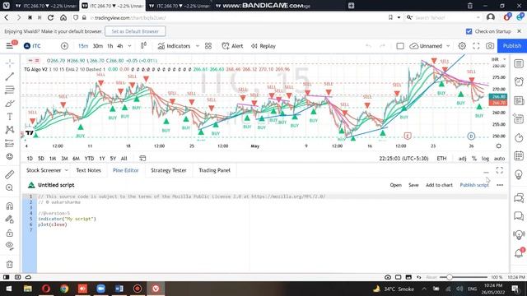Click the Set as Default Browser button
Image resolution: width=527 pixels, height=296 pixels.
[x=135, y=31]
